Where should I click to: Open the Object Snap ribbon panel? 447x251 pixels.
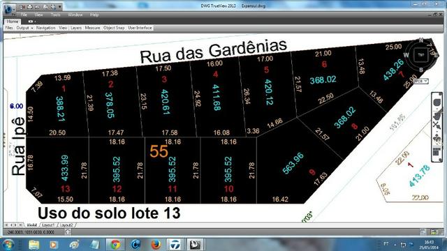(114, 28)
